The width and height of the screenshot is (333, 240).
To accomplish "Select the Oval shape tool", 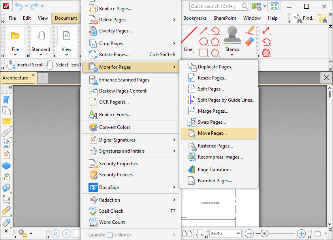I will [203, 42].
